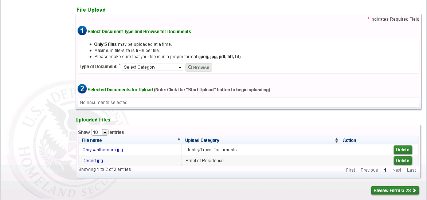Click the step 1 number badge icon
This screenshot has width=427, height=200.
click(82, 31)
